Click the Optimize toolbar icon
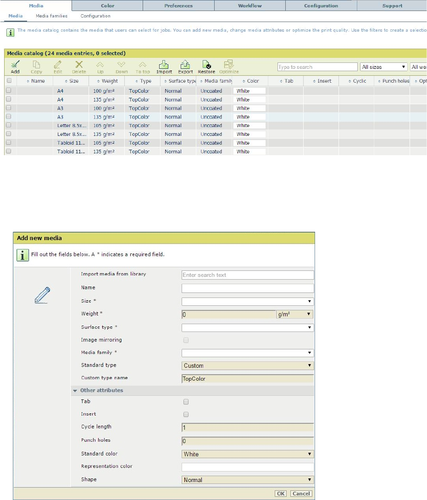The image size is (427, 500). [x=229, y=67]
